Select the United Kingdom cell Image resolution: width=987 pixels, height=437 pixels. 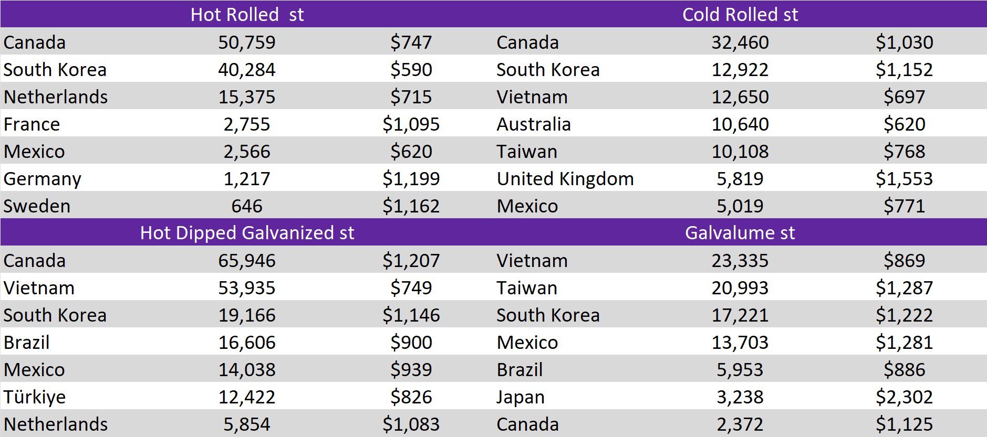click(x=565, y=179)
